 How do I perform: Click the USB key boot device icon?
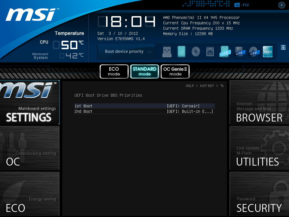[167, 51]
